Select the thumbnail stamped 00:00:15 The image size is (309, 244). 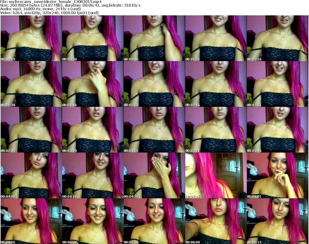pyautogui.click(x=31, y=38)
